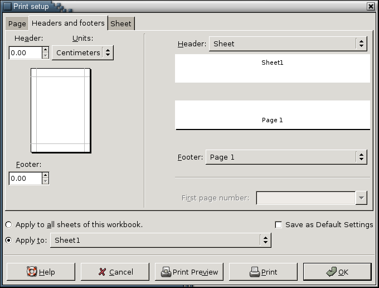Close the Print setup dialog
The image size is (379, 288).
tap(371, 6)
